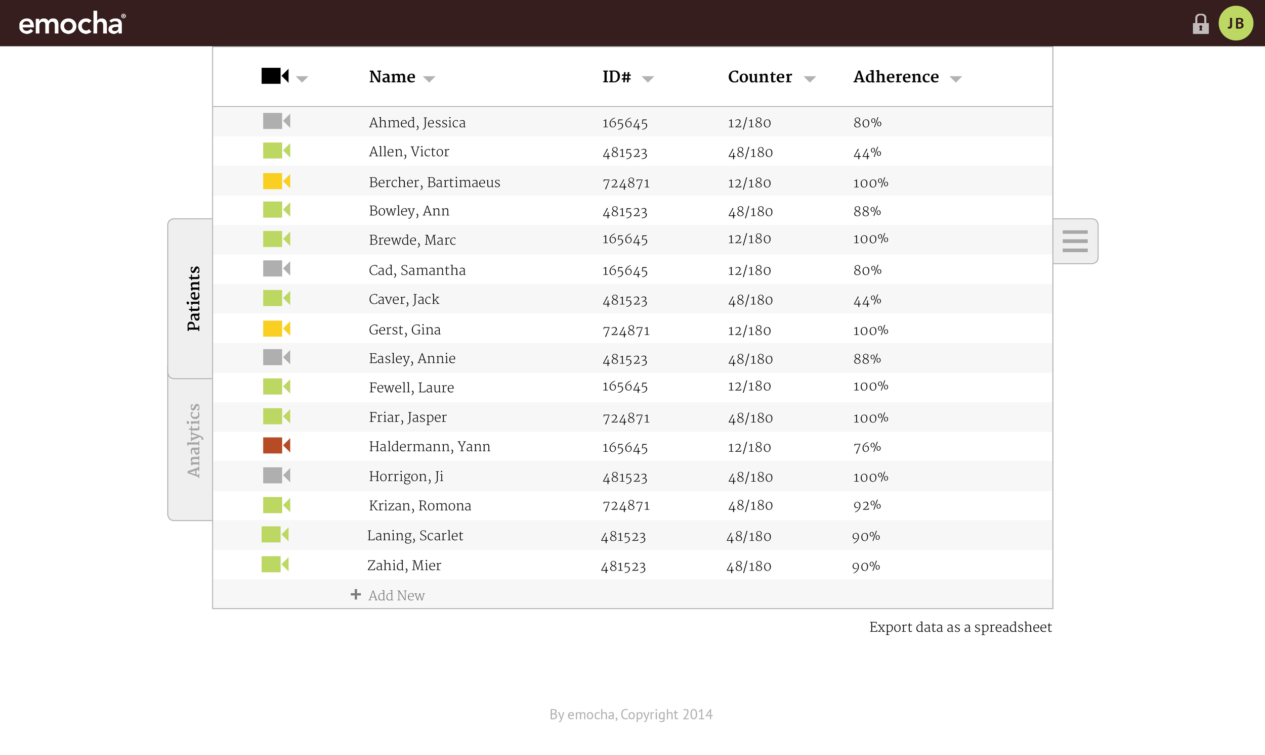
Task: Expand the Adherence column sort arrow
Action: click(x=956, y=79)
